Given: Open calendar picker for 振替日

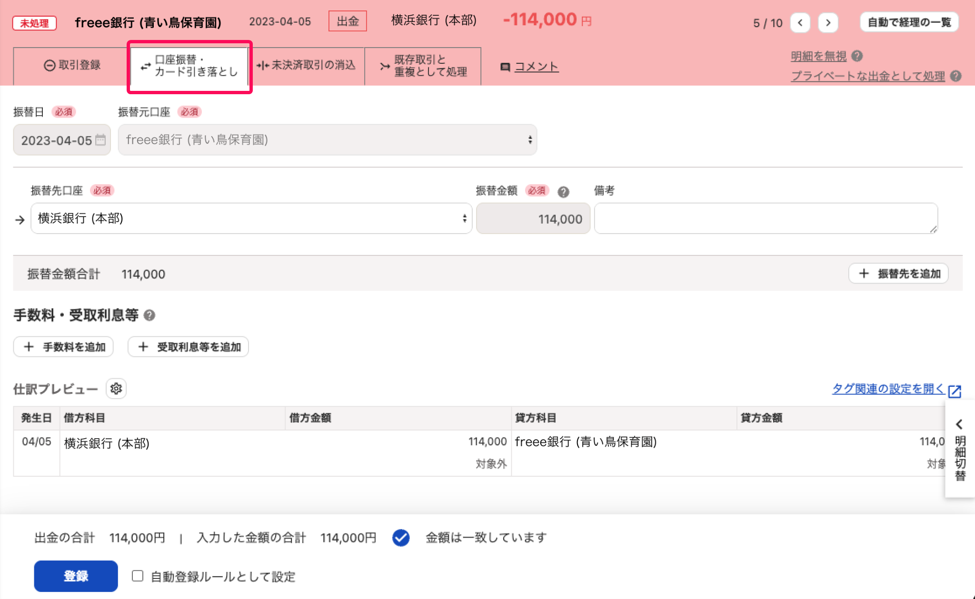Looking at the screenshot, I should (100, 140).
